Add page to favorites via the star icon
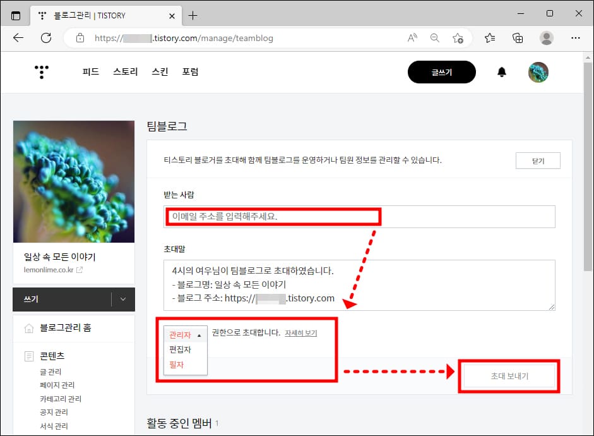The image size is (594, 436). (459, 38)
